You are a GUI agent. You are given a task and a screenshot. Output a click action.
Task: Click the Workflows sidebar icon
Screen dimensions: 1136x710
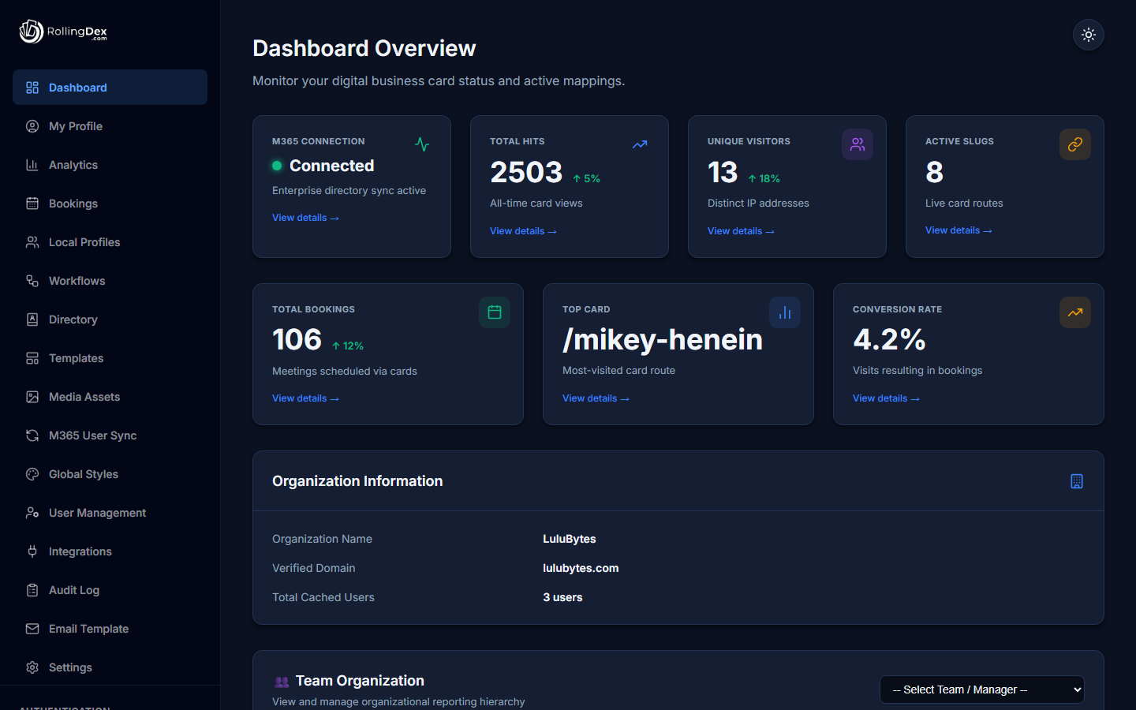pos(32,281)
